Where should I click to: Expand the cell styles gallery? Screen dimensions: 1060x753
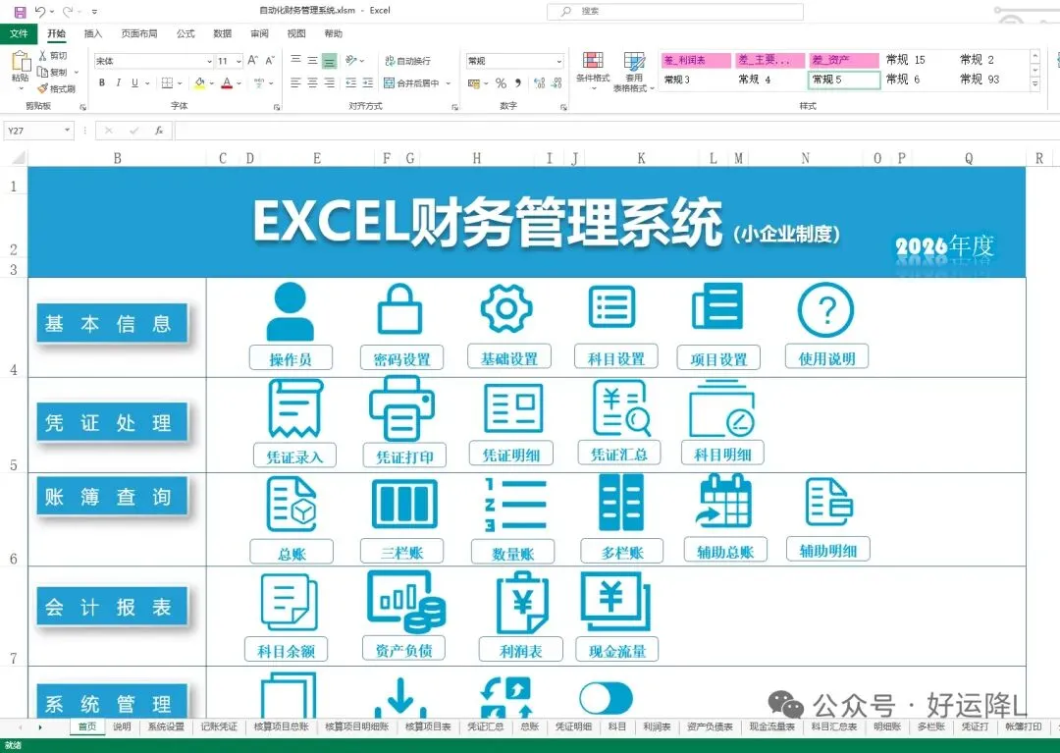click(1035, 83)
